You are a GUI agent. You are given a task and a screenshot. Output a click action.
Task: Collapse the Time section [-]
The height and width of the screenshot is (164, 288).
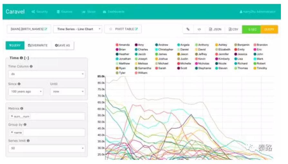coord(26,58)
